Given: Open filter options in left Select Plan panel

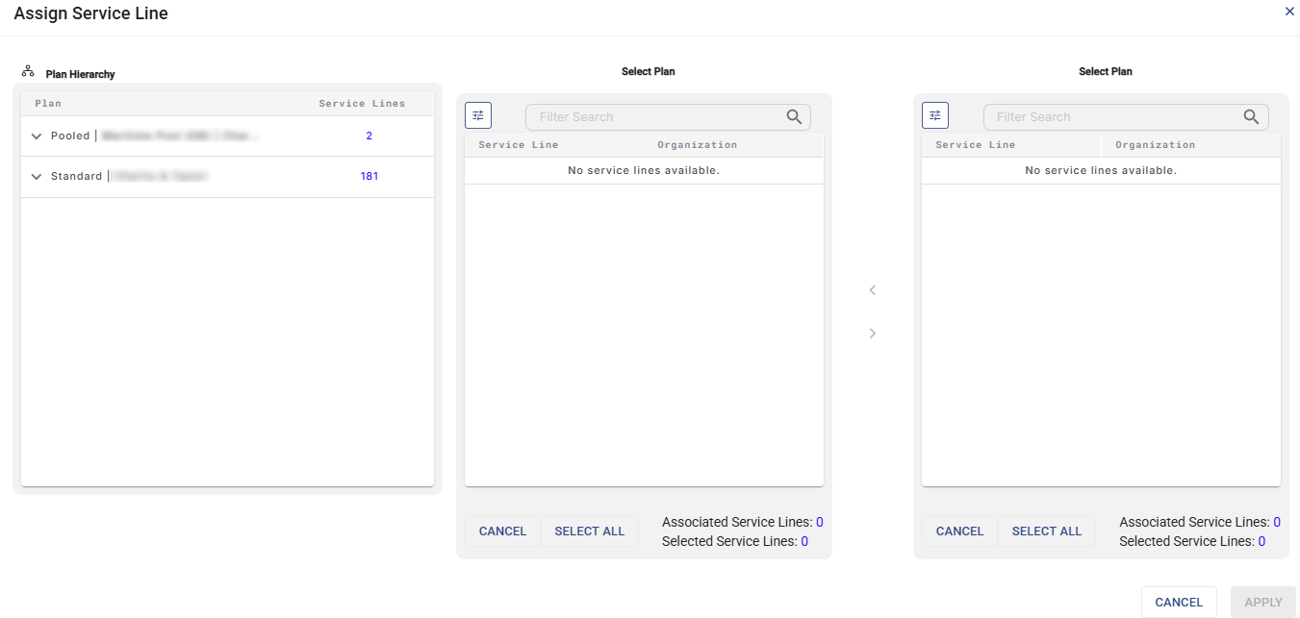Looking at the screenshot, I should point(478,116).
